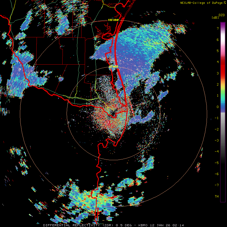Click the NEXLAB-College of DuPage label

click(201, 3)
